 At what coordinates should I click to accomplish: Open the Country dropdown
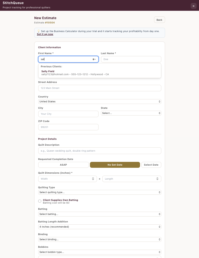pyautogui.click(x=100, y=102)
